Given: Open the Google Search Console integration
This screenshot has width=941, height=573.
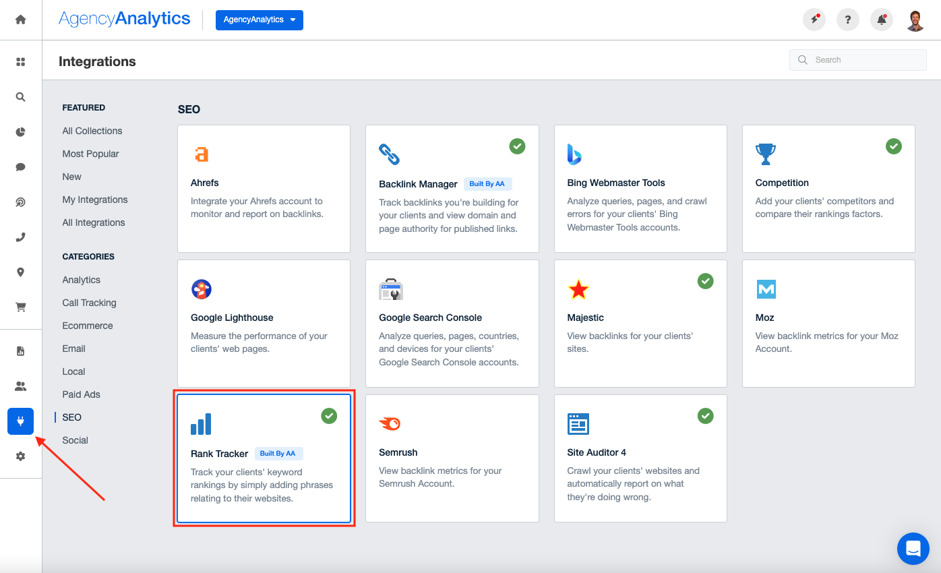Looking at the screenshot, I should [452, 324].
